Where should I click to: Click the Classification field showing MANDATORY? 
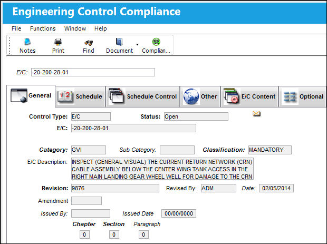coord(270,150)
